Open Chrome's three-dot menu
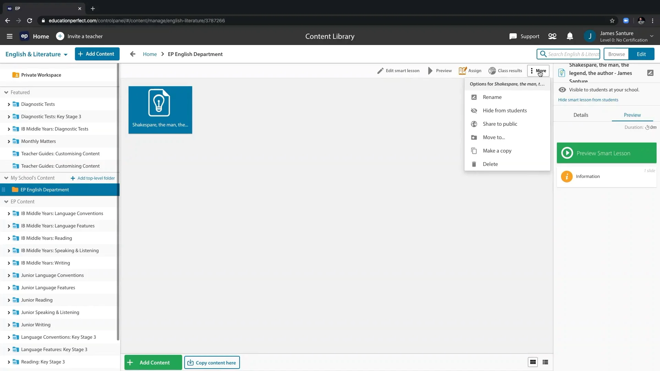660x371 pixels. click(x=653, y=21)
